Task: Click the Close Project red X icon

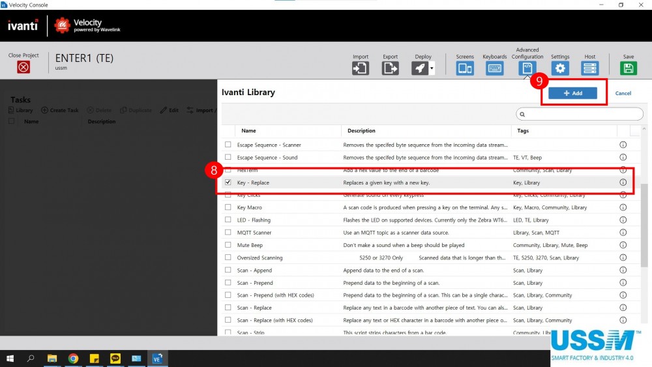Action: point(23,67)
